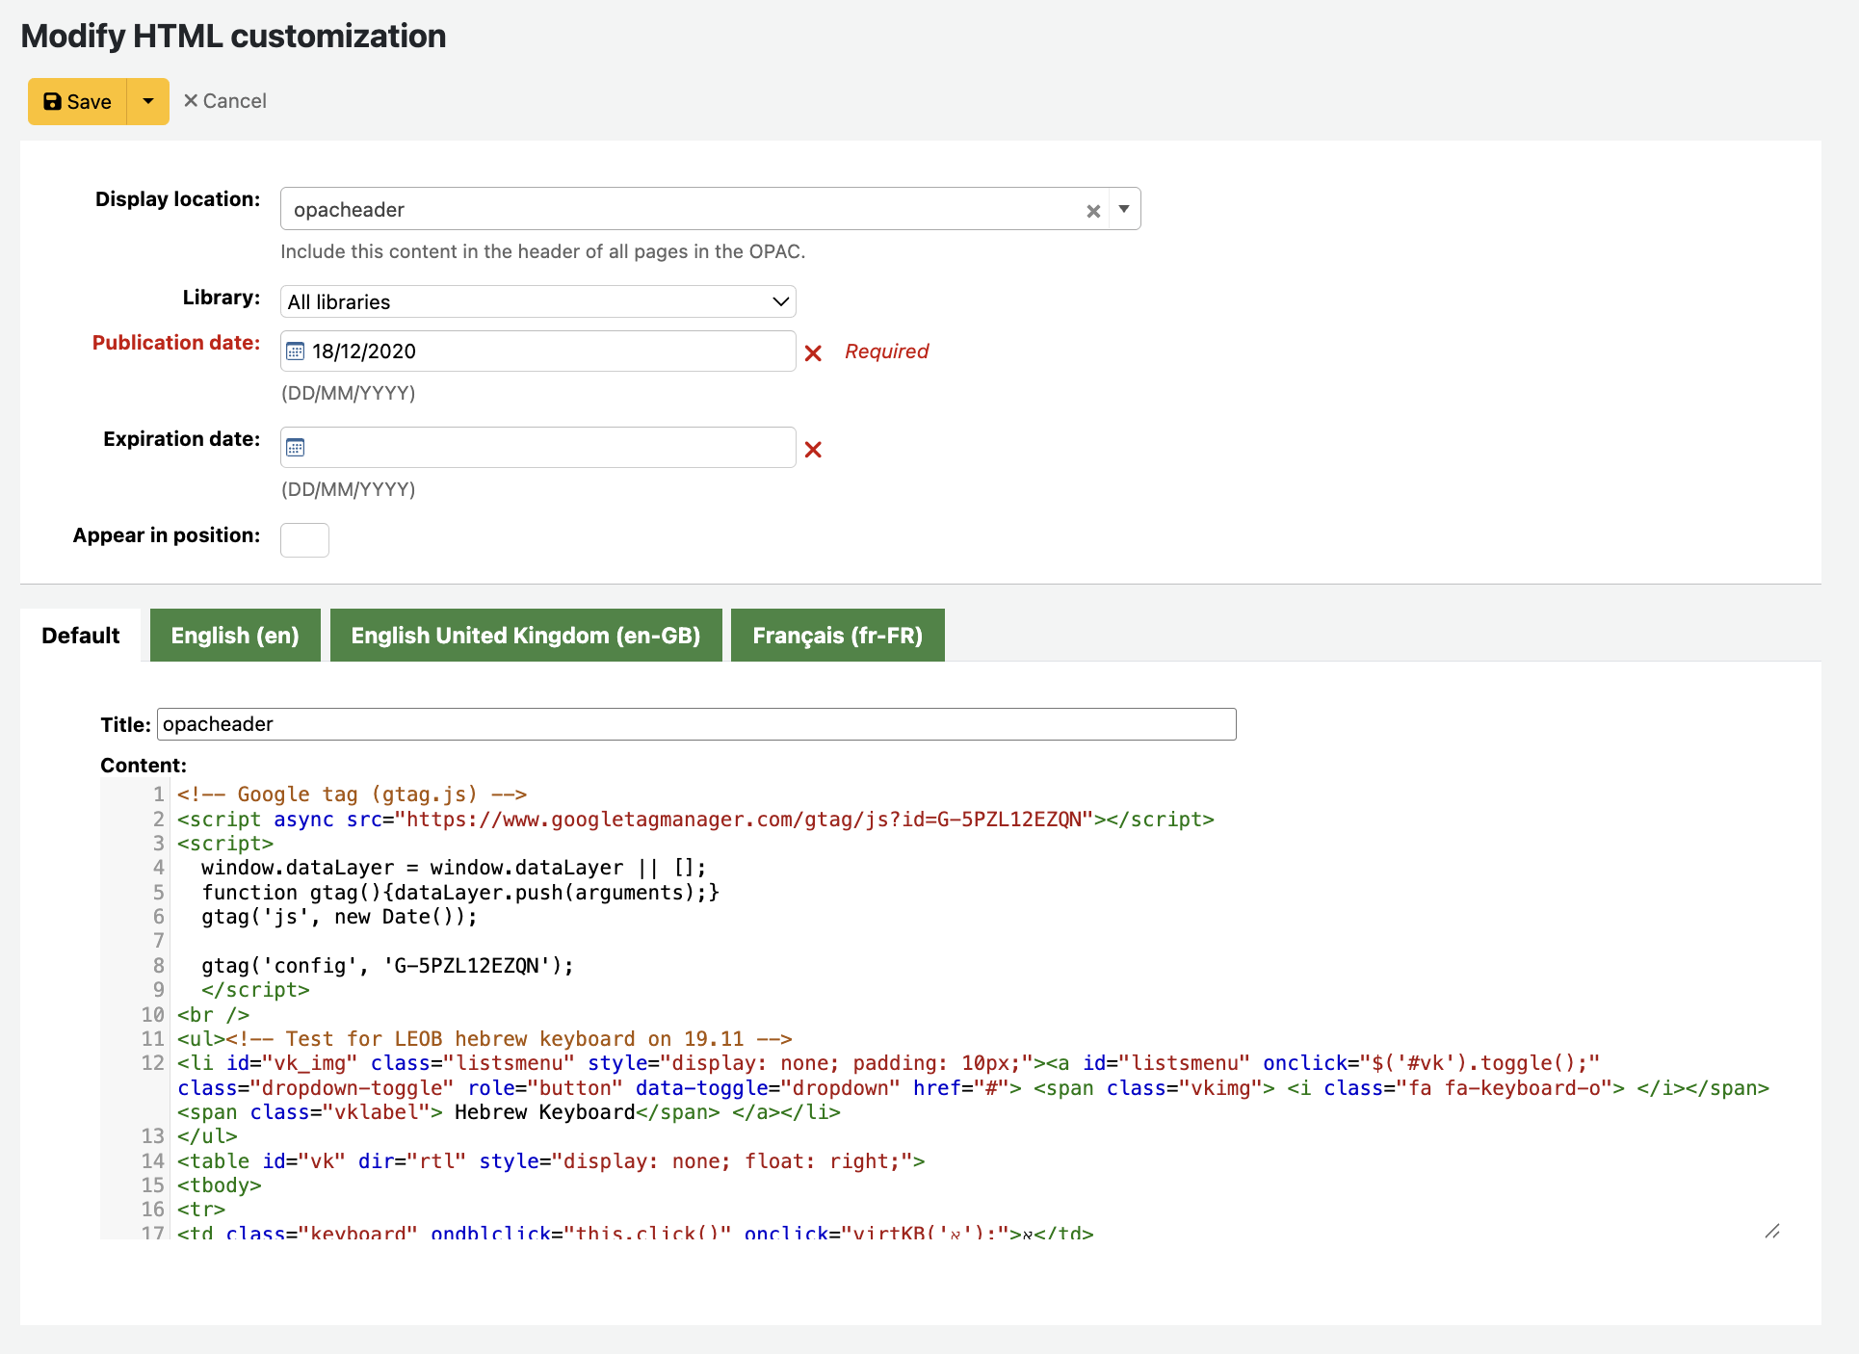Clear the Expiration date with red X
The image size is (1859, 1354).
click(x=813, y=450)
